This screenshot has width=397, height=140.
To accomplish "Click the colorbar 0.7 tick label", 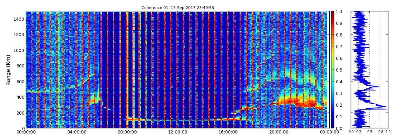I will pyautogui.click(x=339, y=47).
